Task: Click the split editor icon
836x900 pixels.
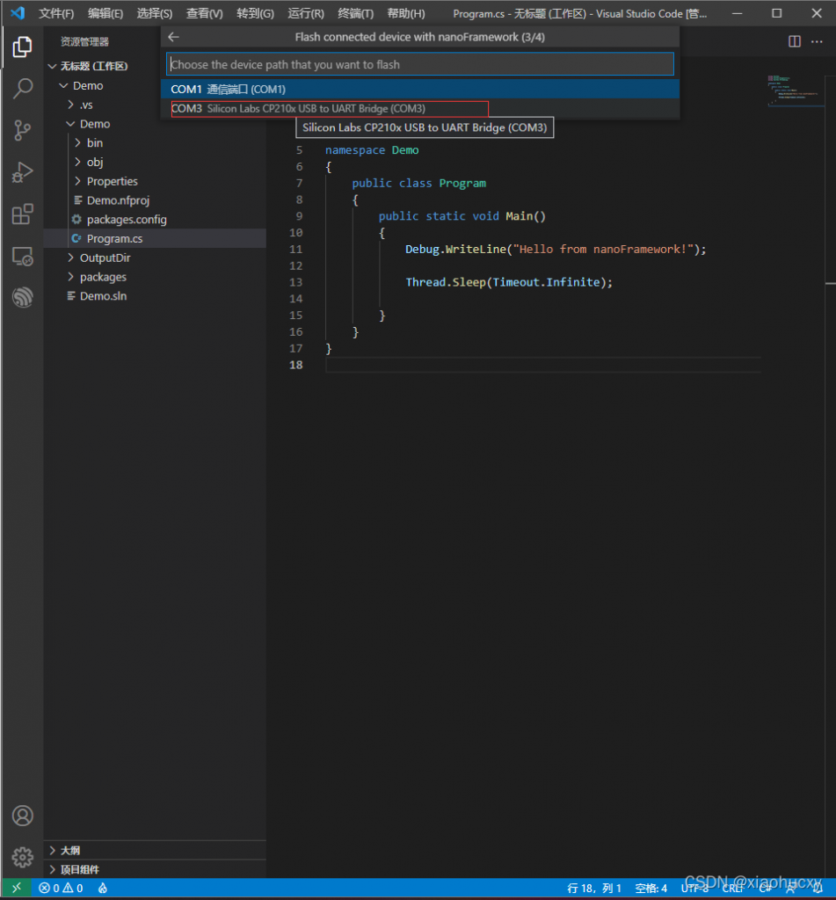Action: [x=794, y=41]
